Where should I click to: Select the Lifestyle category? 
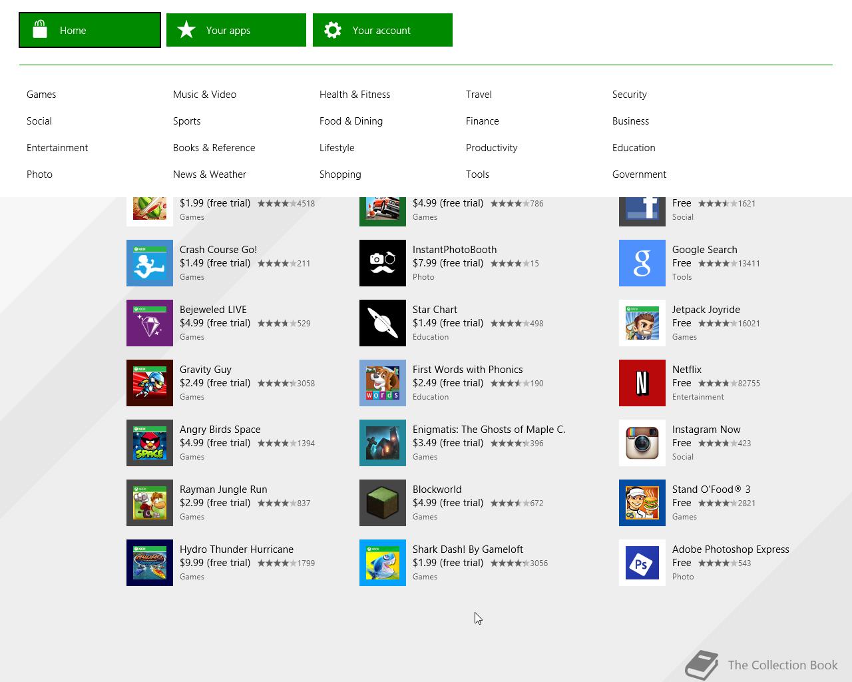click(337, 148)
